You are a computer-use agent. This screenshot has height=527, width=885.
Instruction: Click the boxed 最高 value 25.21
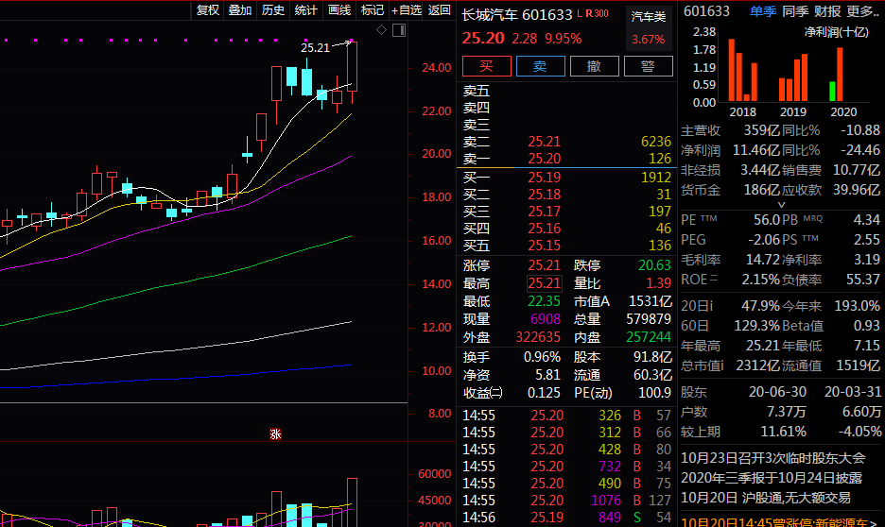[544, 283]
